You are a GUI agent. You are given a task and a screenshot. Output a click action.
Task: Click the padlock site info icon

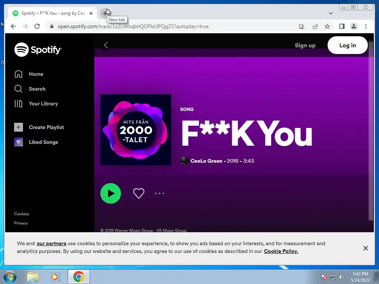click(51, 26)
